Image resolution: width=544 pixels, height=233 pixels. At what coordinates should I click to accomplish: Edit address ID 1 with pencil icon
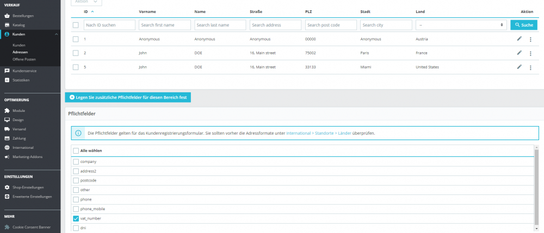click(519, 39)
